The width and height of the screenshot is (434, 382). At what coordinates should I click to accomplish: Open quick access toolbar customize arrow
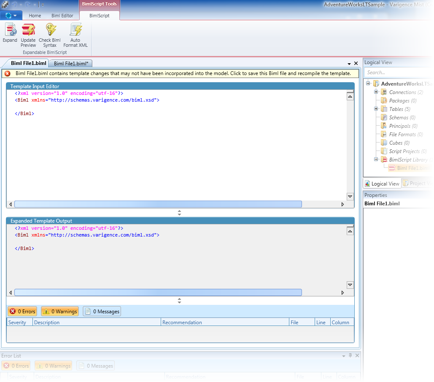tap(43, 5)
